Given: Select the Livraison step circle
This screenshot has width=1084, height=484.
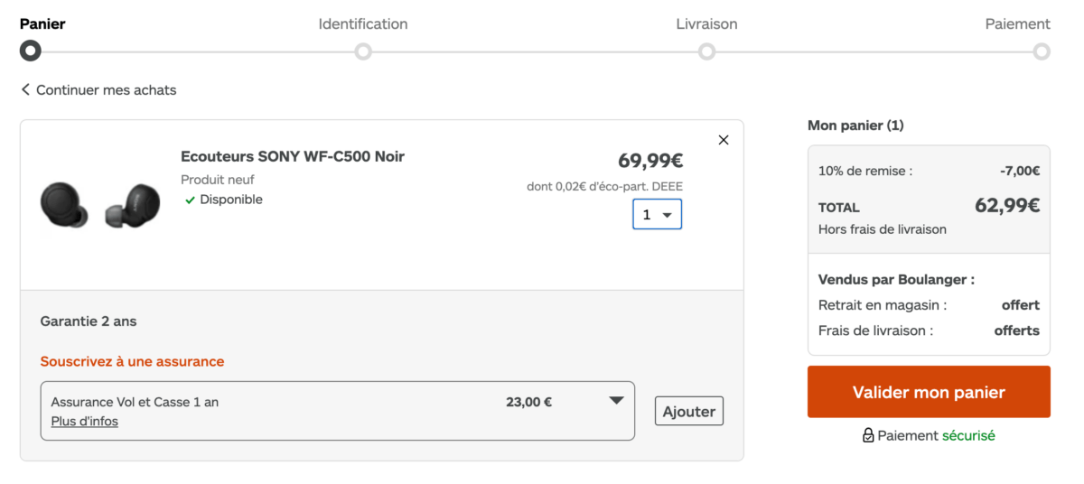Looking at the screenshot, I should click(x=706, y=51).
